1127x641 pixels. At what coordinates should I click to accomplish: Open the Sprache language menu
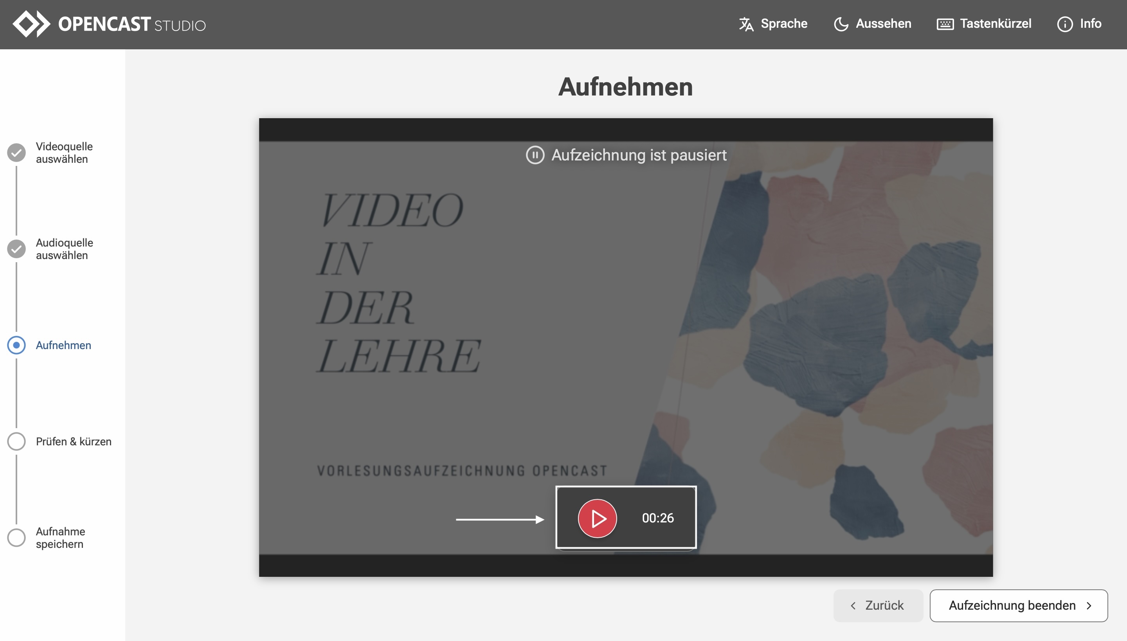tap(773, 24)
